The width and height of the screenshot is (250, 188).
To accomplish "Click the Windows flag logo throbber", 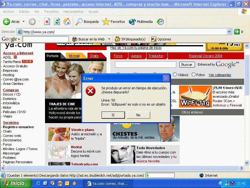I will [x=244, y=12].
